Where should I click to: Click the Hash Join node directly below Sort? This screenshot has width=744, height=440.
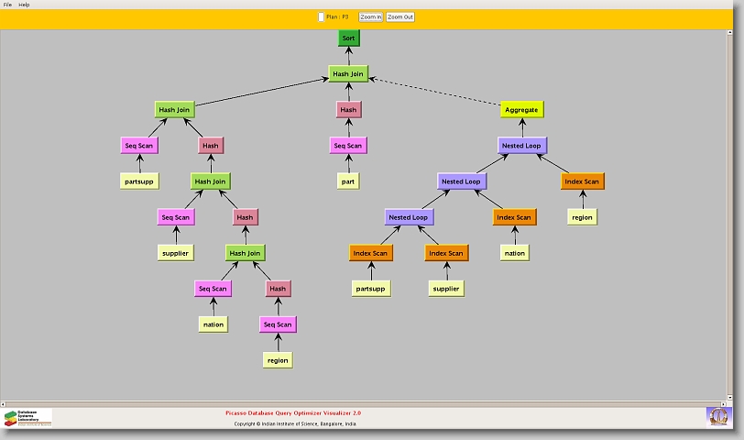pos(348,73)
